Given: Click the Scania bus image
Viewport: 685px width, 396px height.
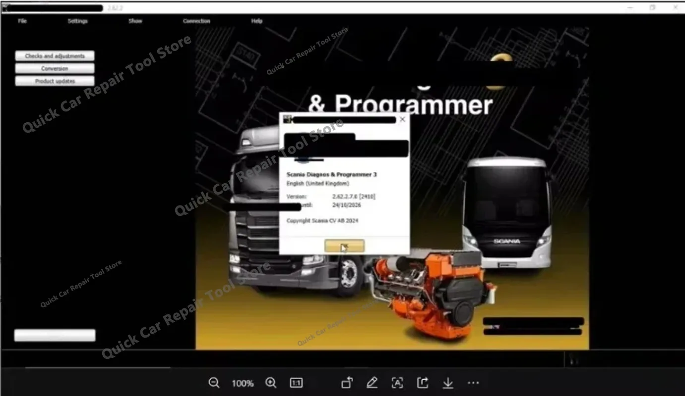Looking at the screenshot, I should [x=507, y=213].
